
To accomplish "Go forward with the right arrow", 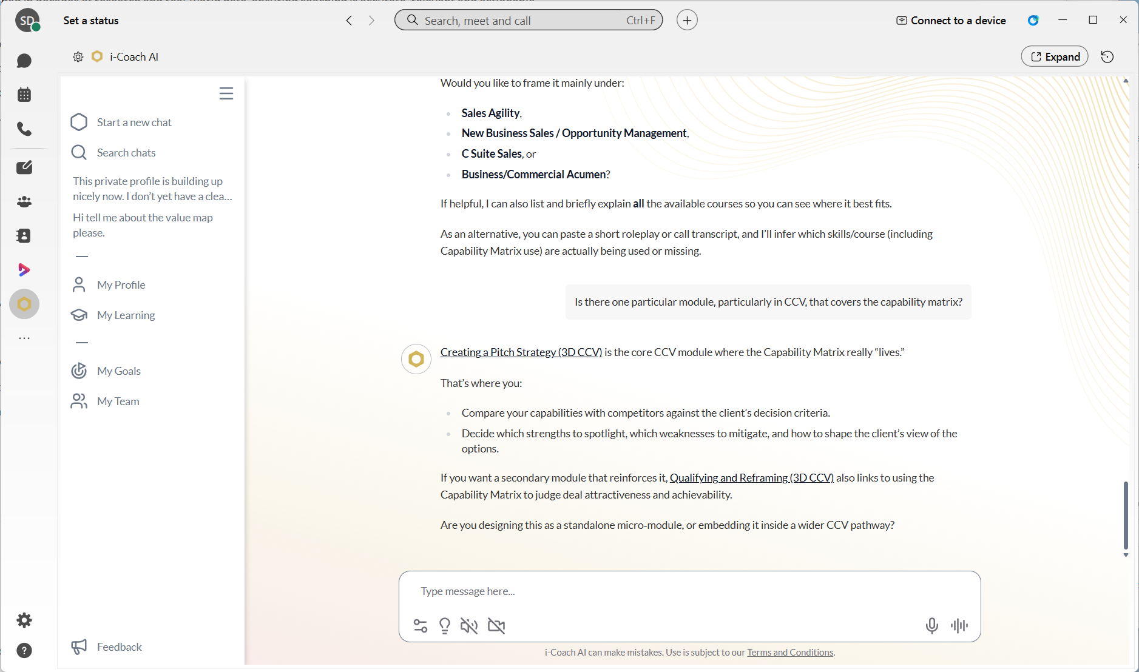I will coord(372,21).
